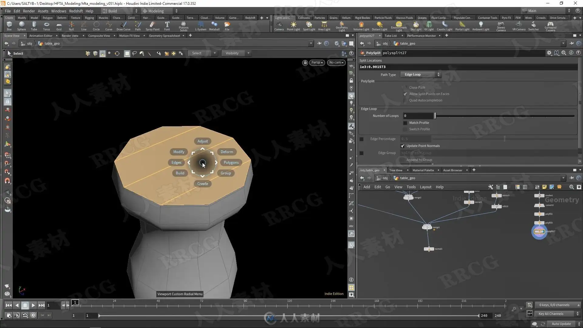Open the Persp viewport dropdown
583x328 pixels.
317,63
